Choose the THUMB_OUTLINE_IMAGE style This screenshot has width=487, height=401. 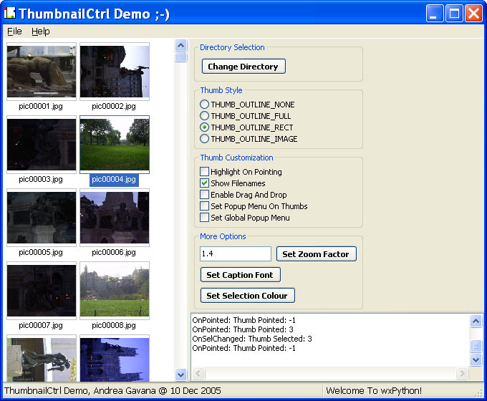[205, 139]
